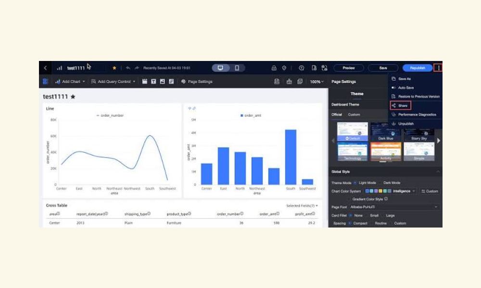
Task: Click the star next to test1111 title
Action: (x=73, y=96)
